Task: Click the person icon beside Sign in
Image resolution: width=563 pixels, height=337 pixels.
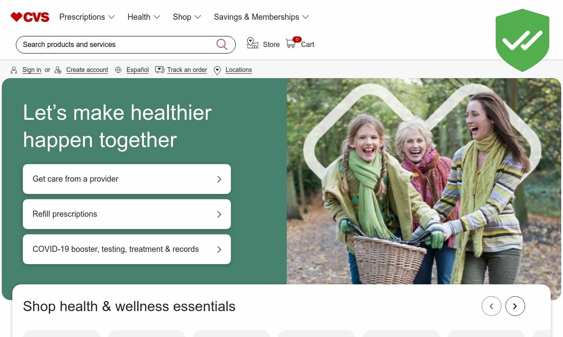Action: pyautogui.click(x=14, y=70)
